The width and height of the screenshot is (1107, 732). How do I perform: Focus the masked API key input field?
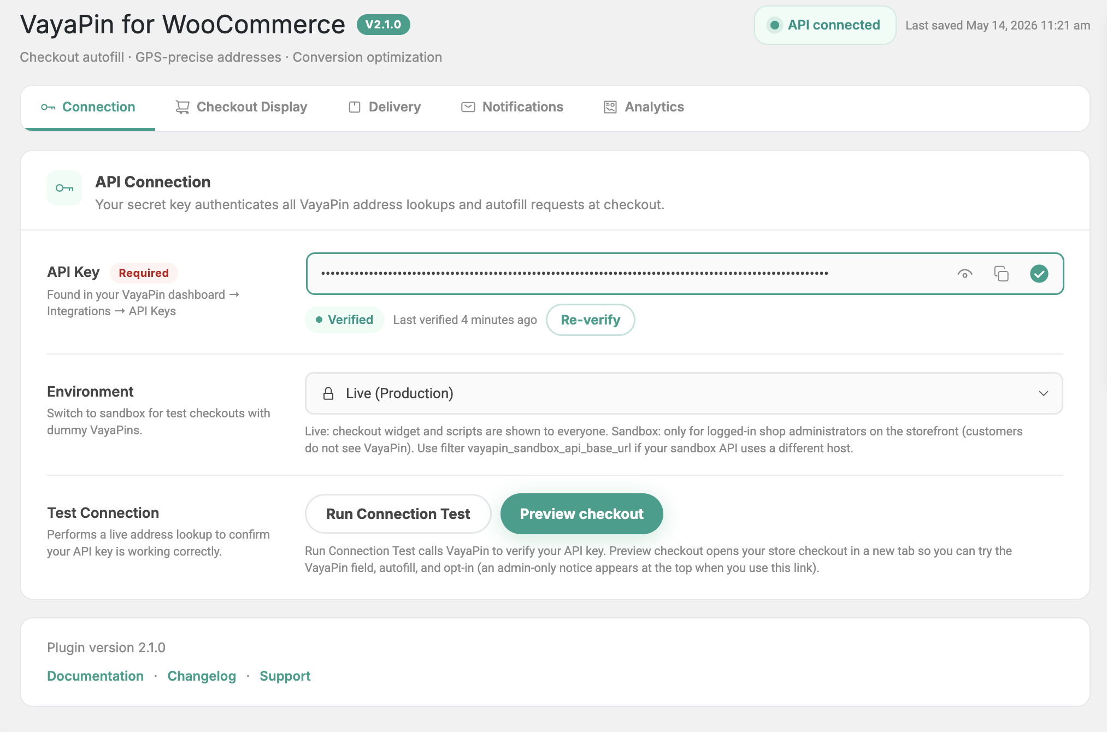click(685, 274)
